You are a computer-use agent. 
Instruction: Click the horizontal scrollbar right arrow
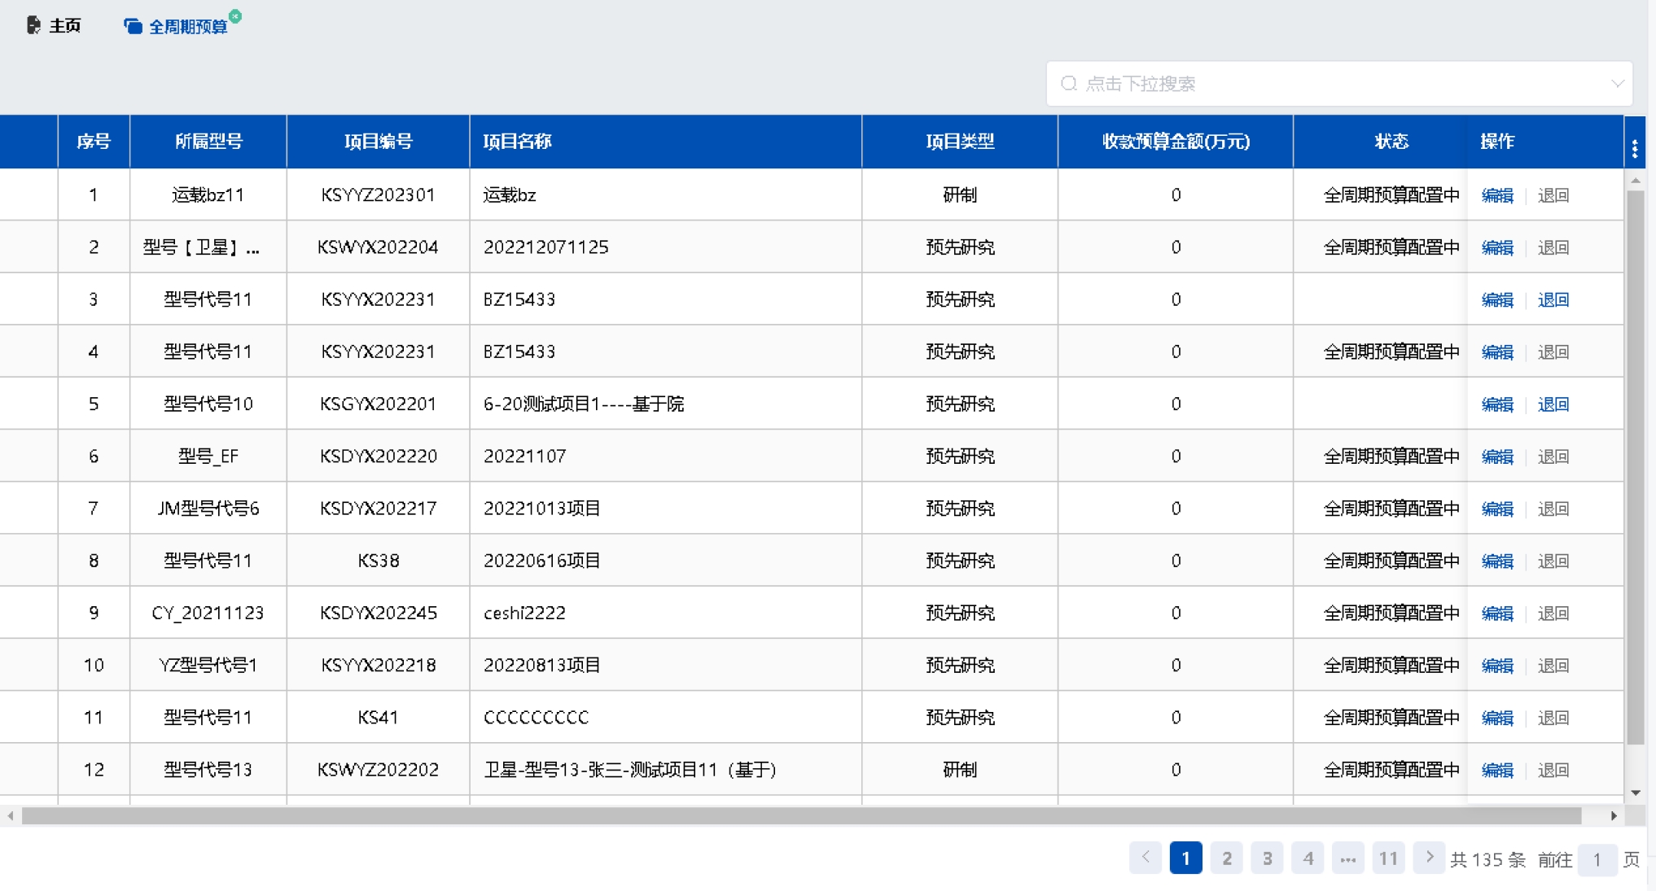[1613, 815]
